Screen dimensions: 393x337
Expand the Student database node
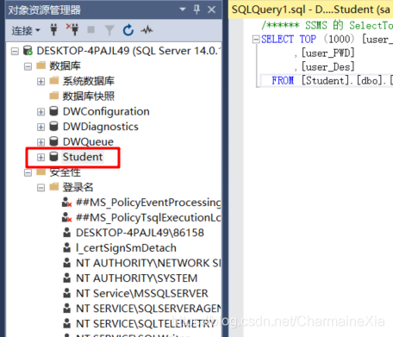[x=41, y=157]
